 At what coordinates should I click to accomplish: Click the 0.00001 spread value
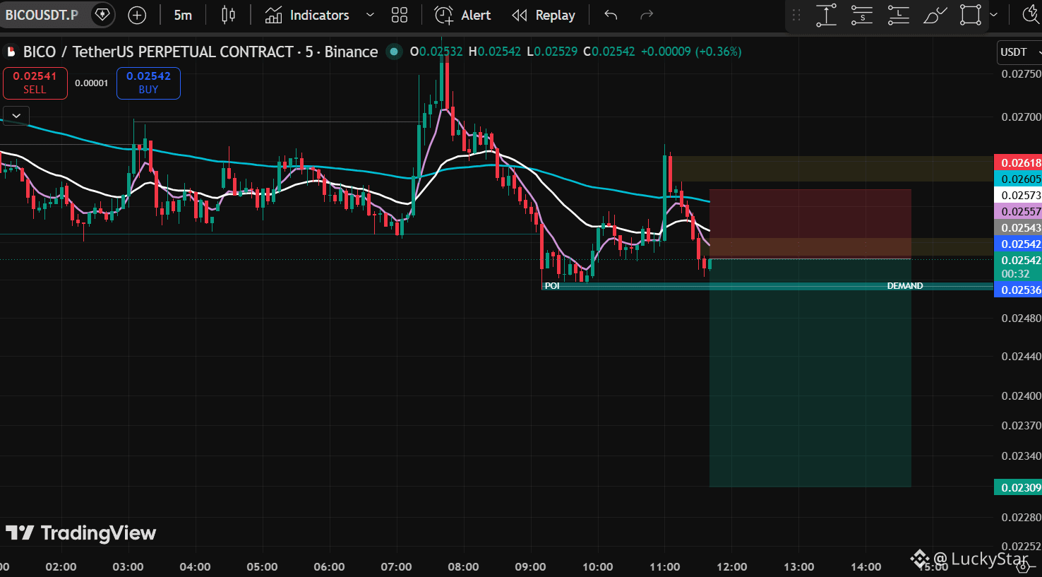92,83
